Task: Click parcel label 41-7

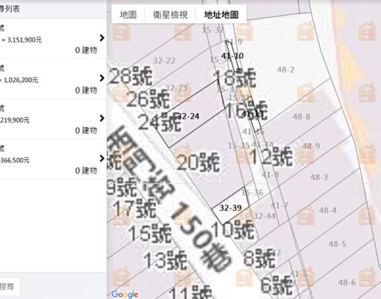Action: click(x=279, y=206)
